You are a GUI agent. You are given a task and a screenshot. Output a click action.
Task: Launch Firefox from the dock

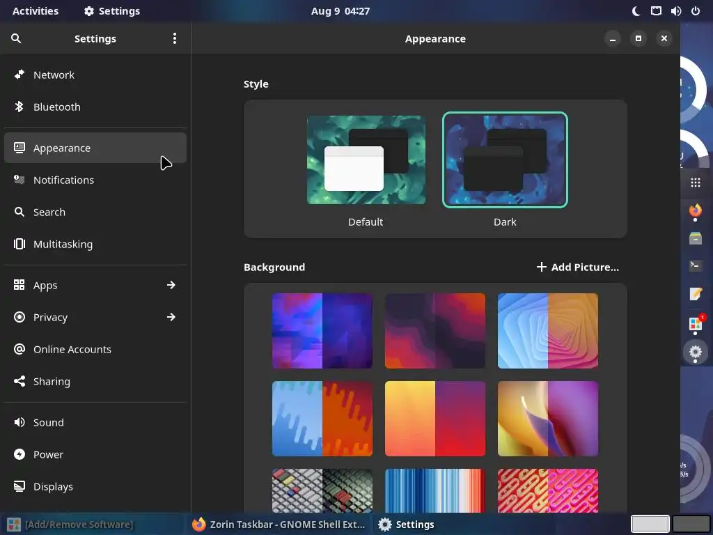point(696,210)
